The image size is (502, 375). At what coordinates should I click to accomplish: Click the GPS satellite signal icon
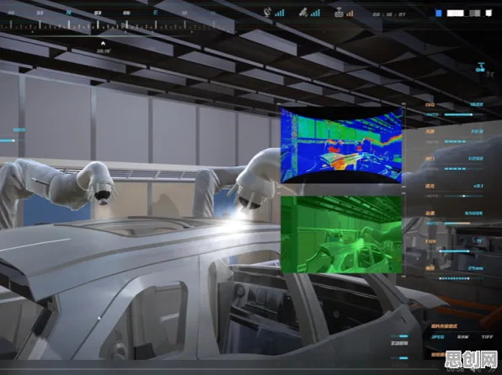[309, 13]
